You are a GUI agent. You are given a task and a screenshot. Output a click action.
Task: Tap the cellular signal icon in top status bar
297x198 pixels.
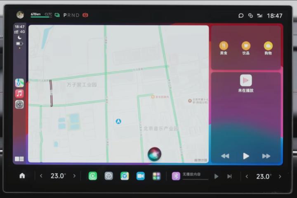point(260,16)
